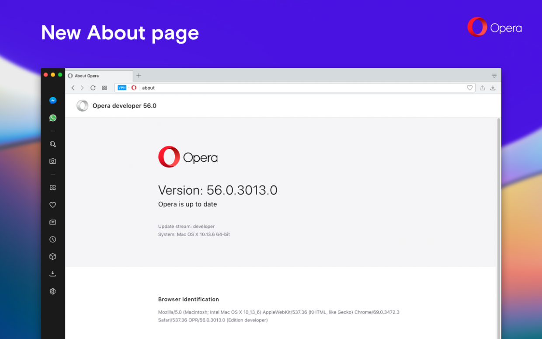Add page to bookmarks with heart icon

(x=470, y=88)
